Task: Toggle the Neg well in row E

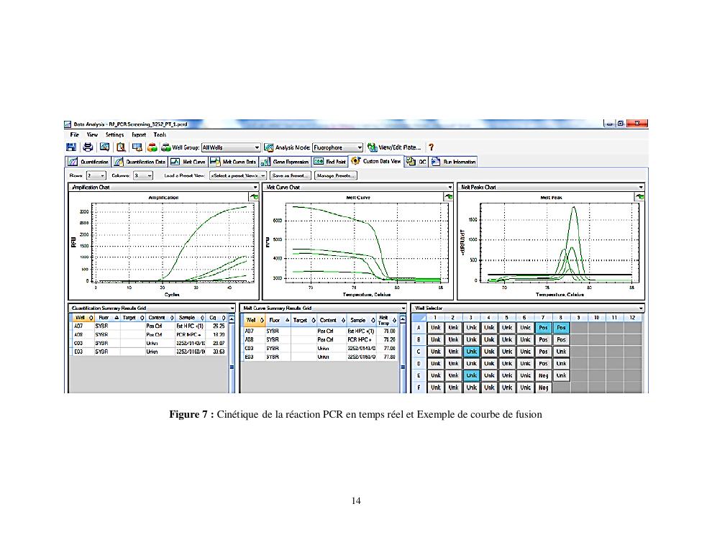Action: (x=544, y=375)
